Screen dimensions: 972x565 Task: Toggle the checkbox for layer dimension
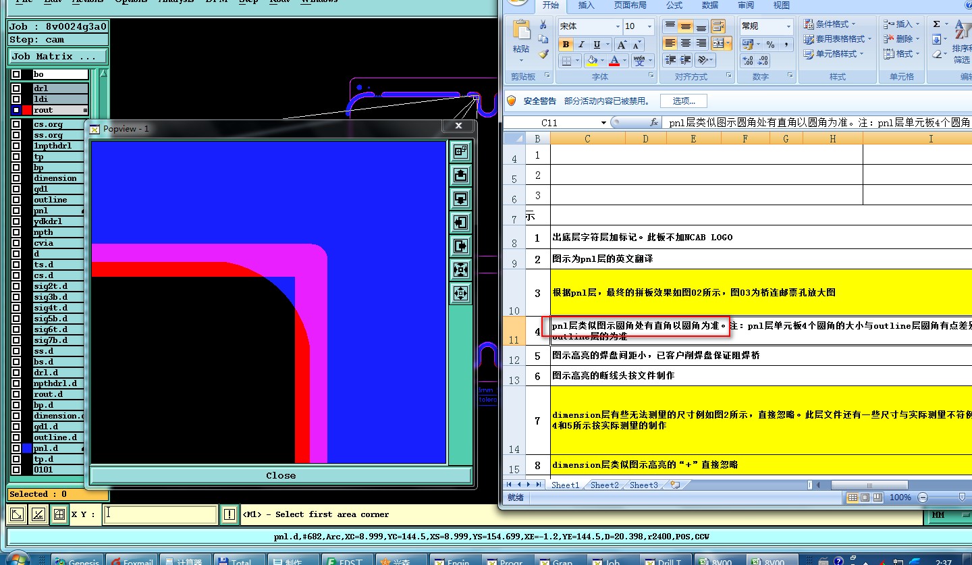click(x=16, y=178)
